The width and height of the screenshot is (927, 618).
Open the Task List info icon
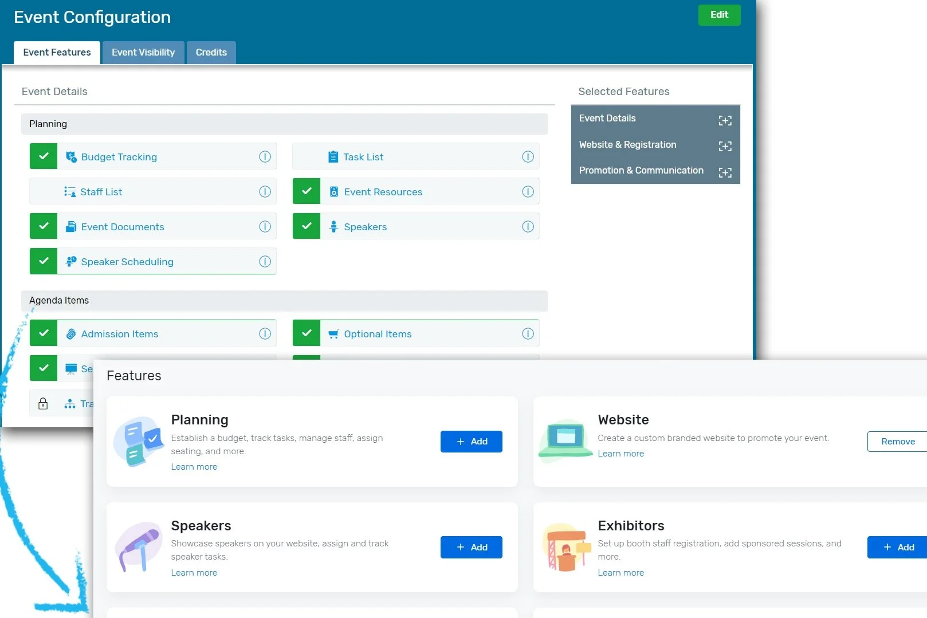click(528, 156)
